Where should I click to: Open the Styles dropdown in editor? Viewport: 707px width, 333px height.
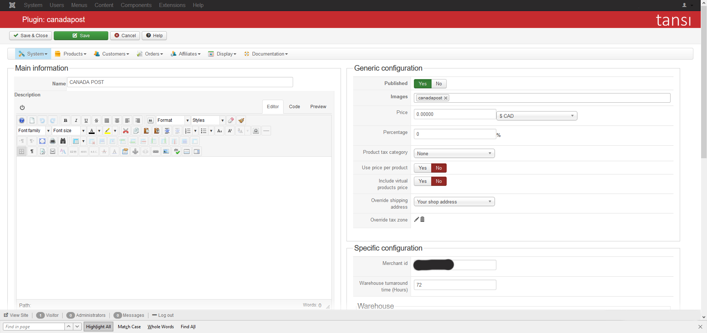tap(208, 120)
